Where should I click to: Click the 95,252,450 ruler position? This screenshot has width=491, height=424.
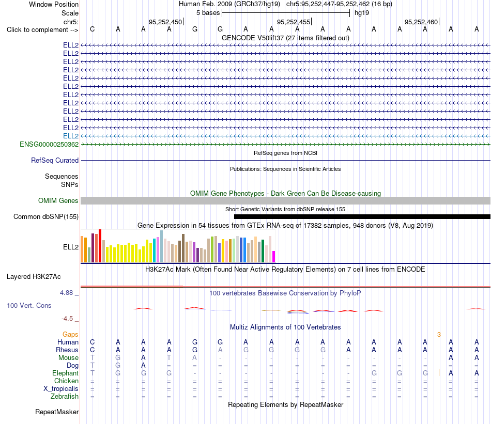click(x=165, y=22)
